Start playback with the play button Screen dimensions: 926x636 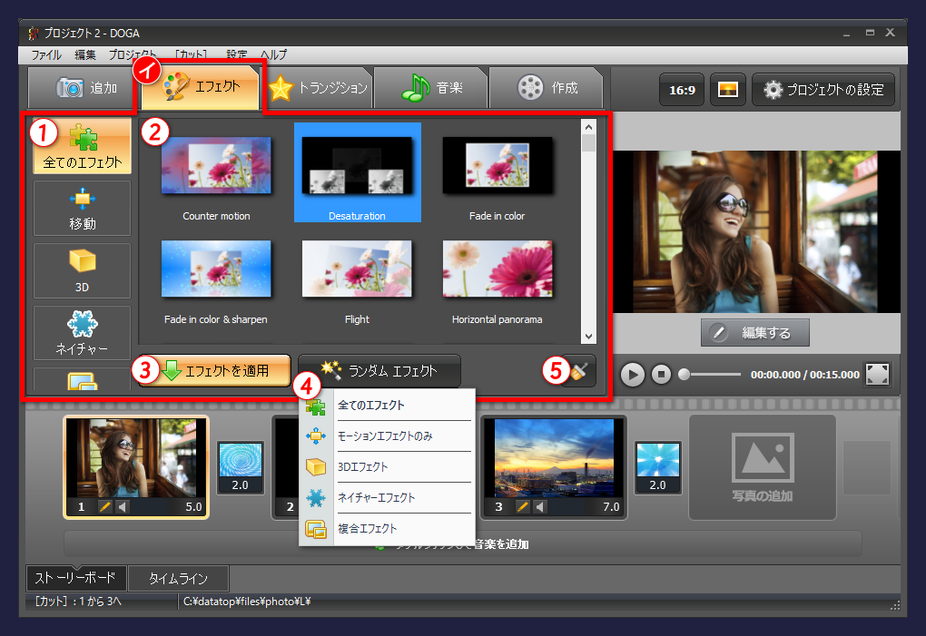(x=632, y=374)
